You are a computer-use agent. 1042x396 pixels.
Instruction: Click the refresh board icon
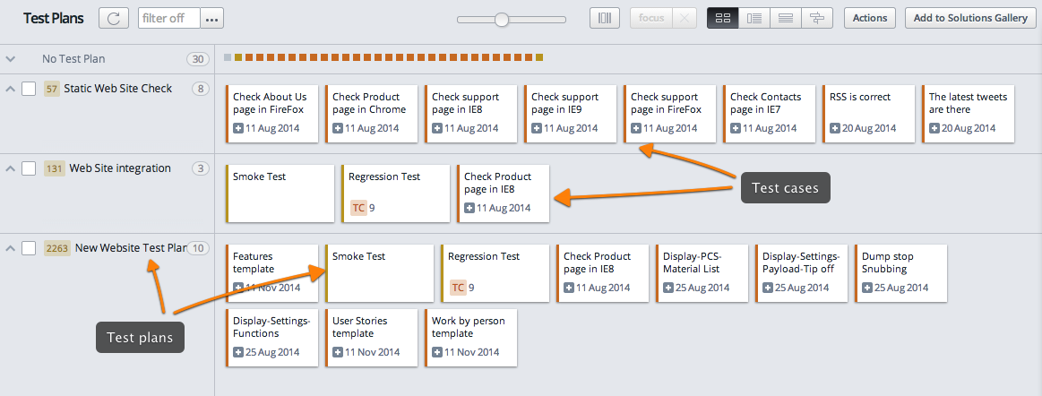[x=114, y=19]
